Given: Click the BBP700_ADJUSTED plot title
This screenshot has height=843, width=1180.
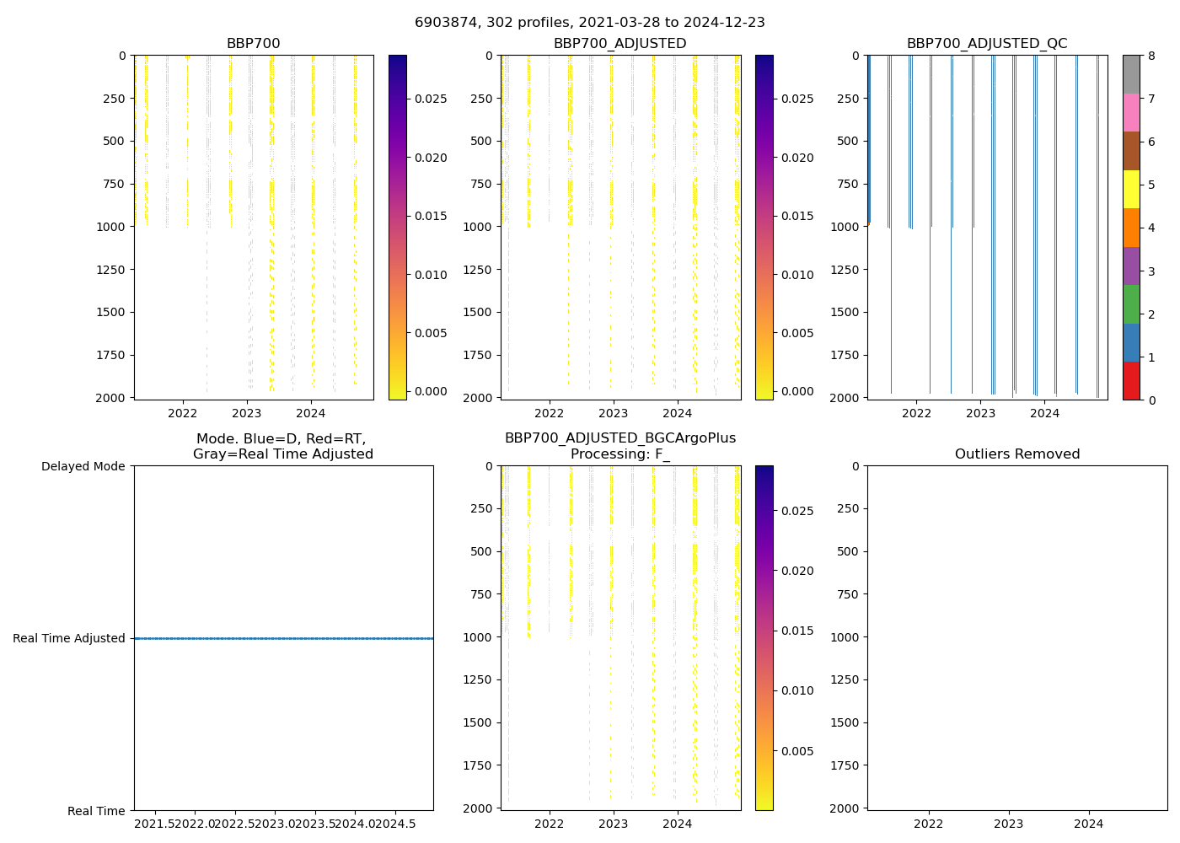Looking at the screenshot, I should click(x=619, y=44).
